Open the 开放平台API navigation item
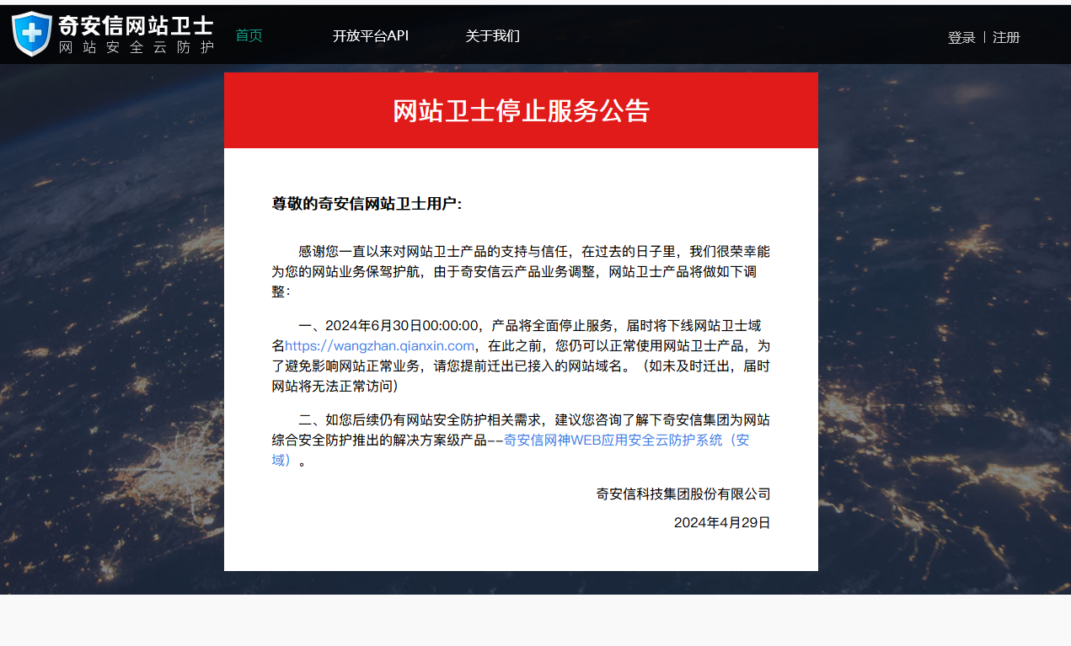Image resolution: width=1071 pixels, height=646 pixels. pos(371,35)
